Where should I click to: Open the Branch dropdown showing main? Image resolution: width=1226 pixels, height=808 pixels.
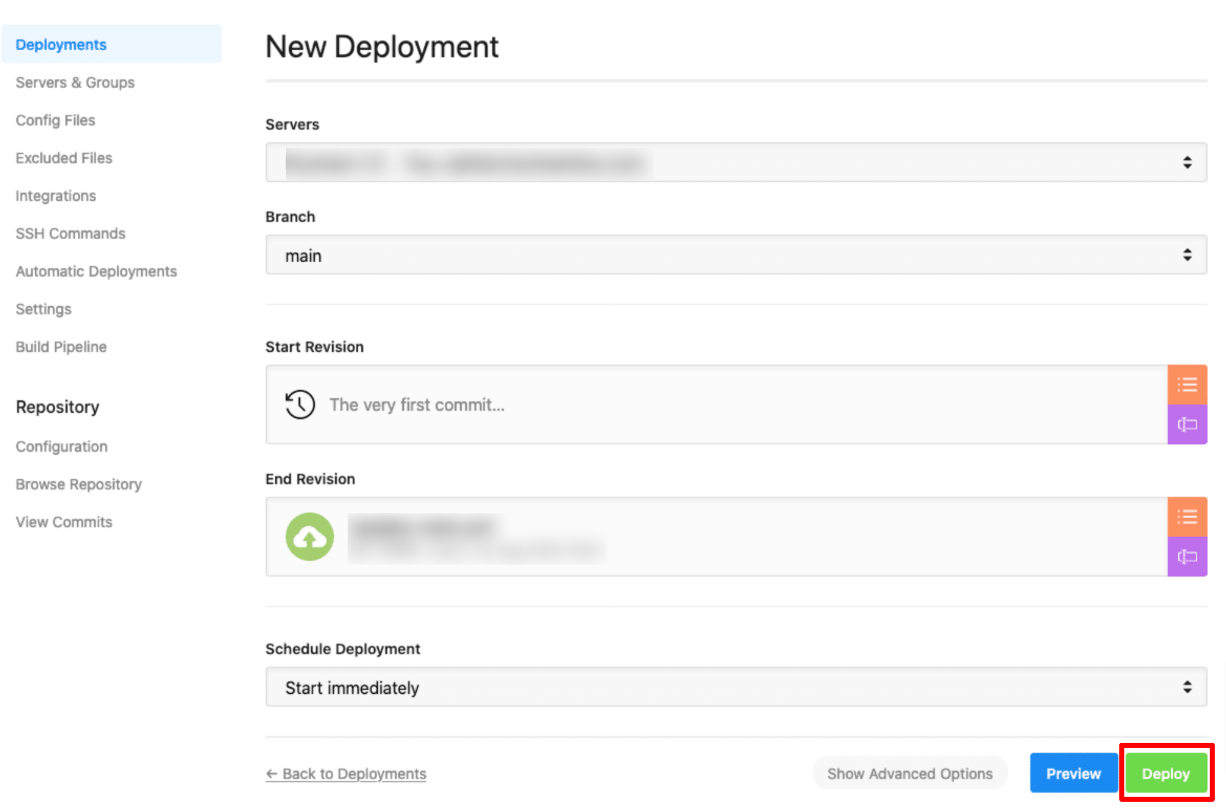(735, 255)
